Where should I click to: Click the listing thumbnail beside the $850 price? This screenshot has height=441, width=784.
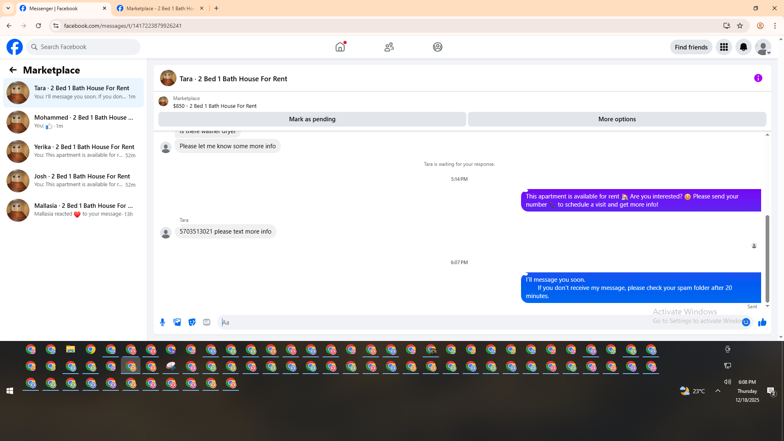point(163,101)
